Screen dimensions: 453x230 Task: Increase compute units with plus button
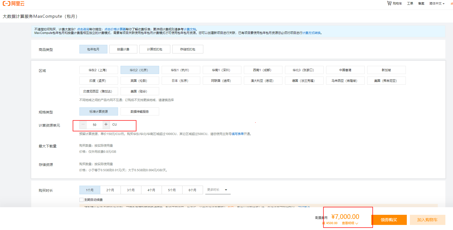click(106, 125)
